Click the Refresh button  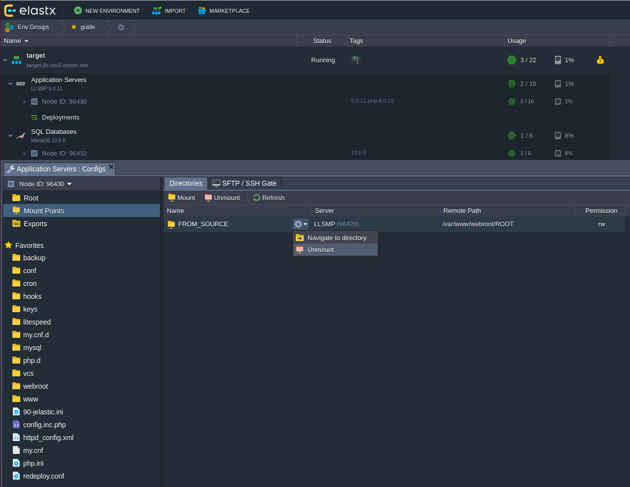(x=269, y=198)
